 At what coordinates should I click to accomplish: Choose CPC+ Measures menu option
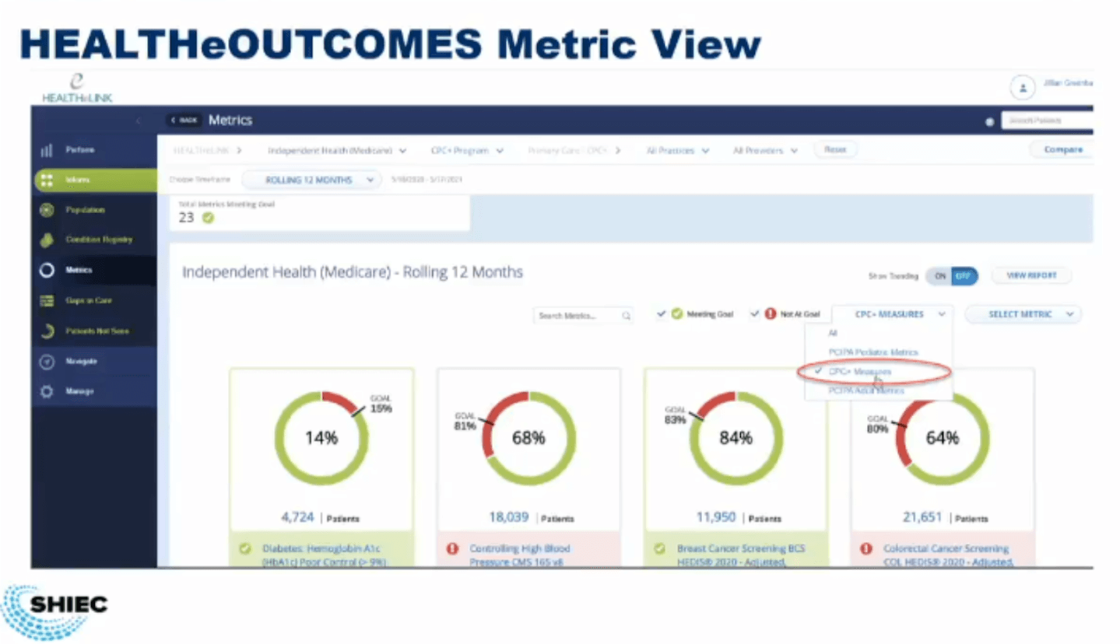click(860, 372)
